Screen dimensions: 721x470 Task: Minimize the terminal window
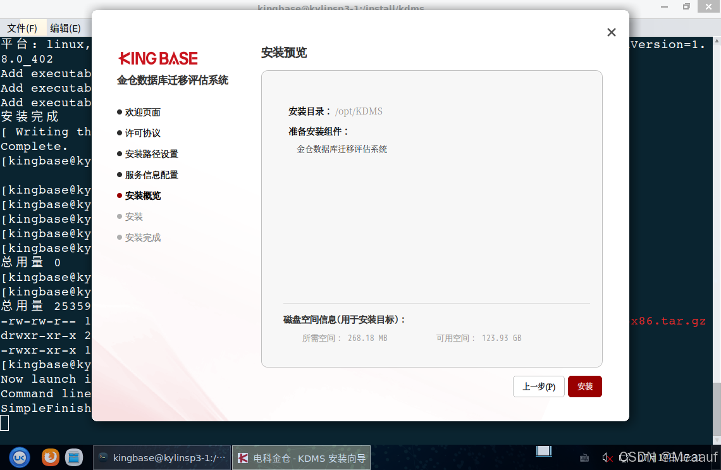(x=664, y=7)
